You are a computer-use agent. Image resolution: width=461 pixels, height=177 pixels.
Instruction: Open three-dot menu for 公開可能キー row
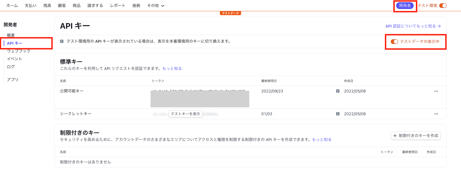point(436,91)
